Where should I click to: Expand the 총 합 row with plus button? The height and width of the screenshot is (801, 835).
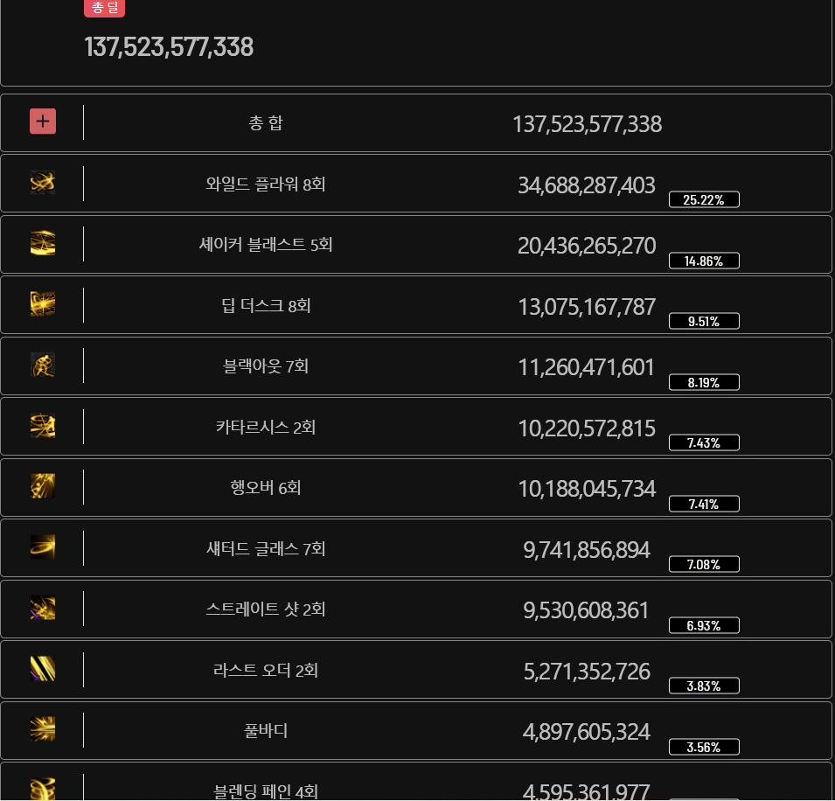(x=43, y=122)
